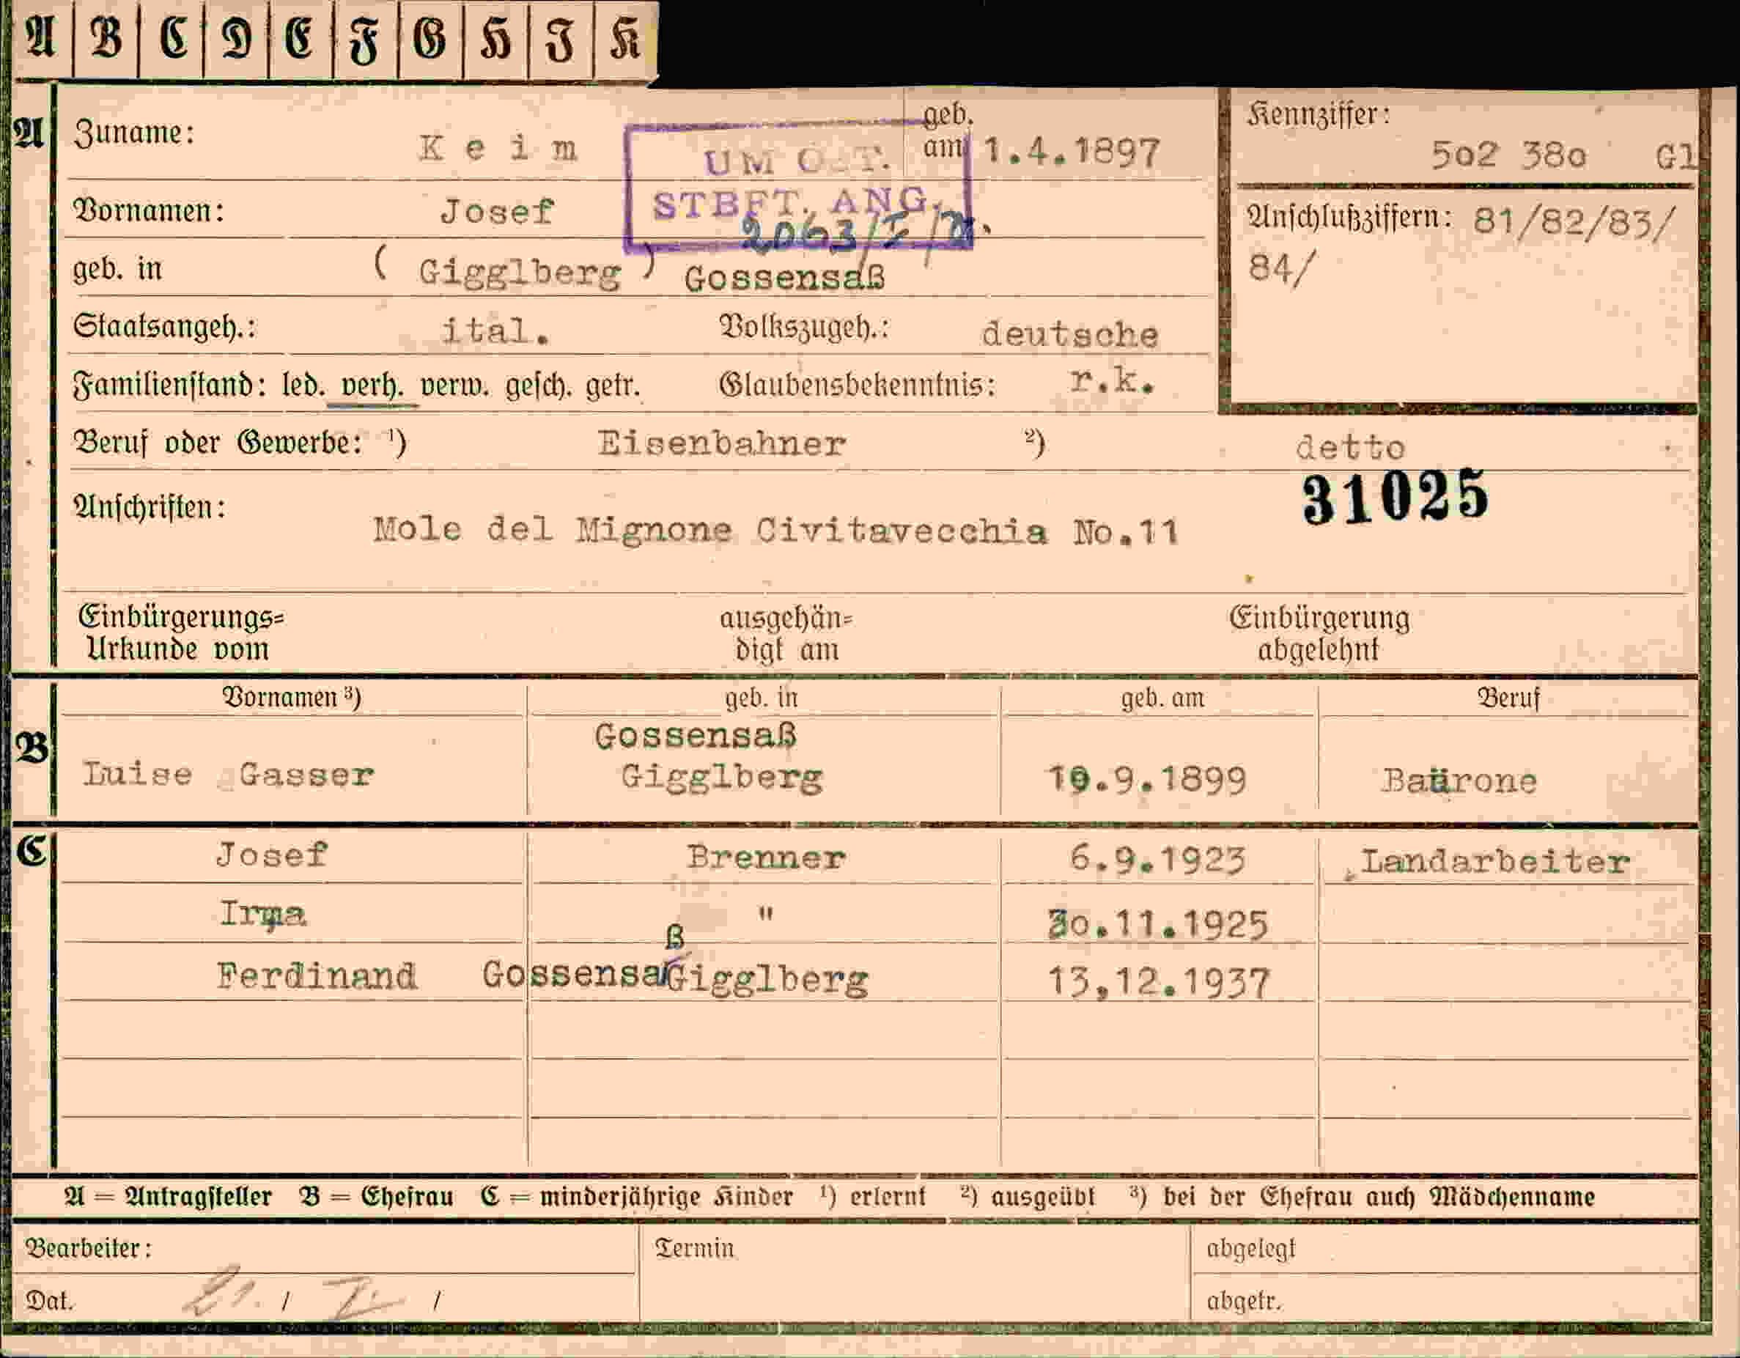Click wife's occupation 'Baürone'
The image size is (1740, 1358).
tap(1459, 781)
